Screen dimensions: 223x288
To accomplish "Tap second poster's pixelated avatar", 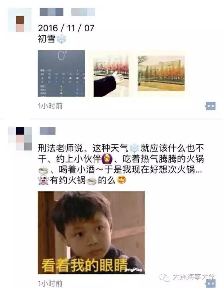I will coord(20,139).
